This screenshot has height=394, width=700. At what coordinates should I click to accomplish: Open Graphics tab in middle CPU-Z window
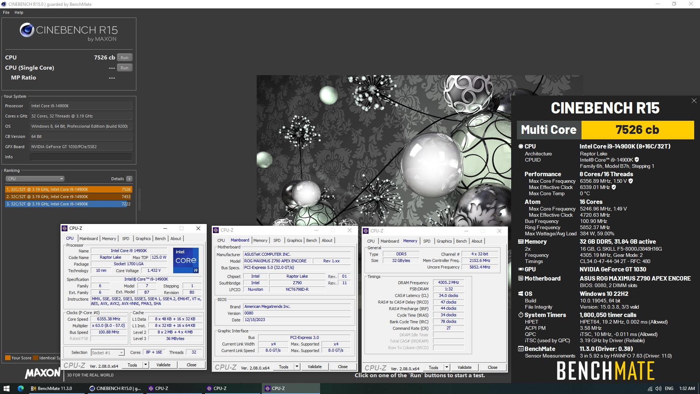tap(295, 240)
